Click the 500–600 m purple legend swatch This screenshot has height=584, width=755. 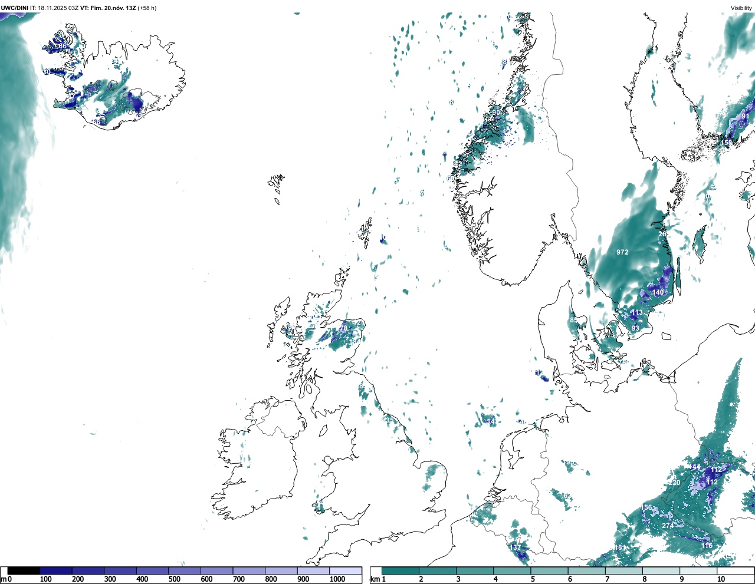pyautogui.click(x=185, y=570)
